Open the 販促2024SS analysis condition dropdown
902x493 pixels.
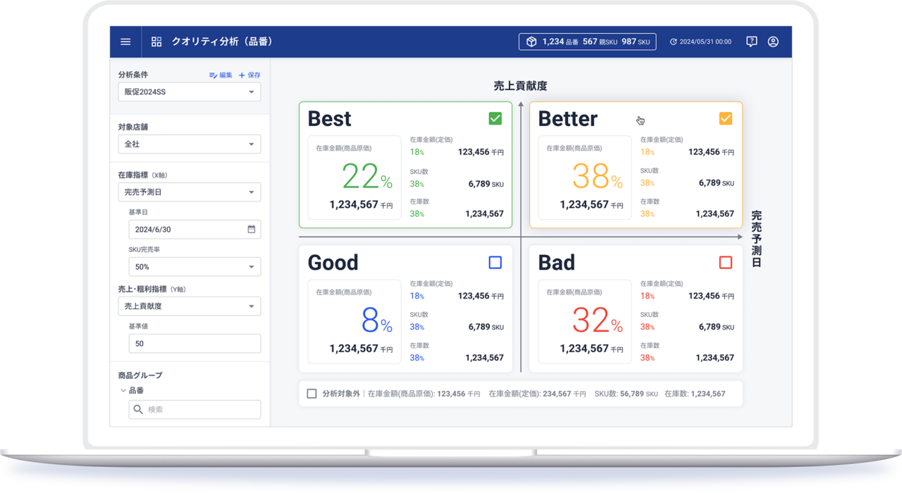pos(189,92)
